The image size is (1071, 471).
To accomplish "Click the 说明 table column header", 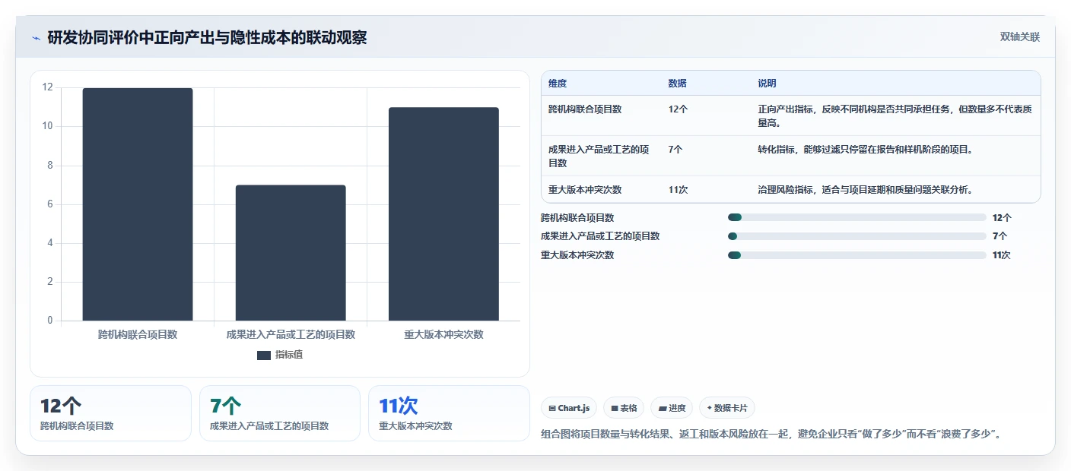I will pyautogui.click(x=767, y=84).
